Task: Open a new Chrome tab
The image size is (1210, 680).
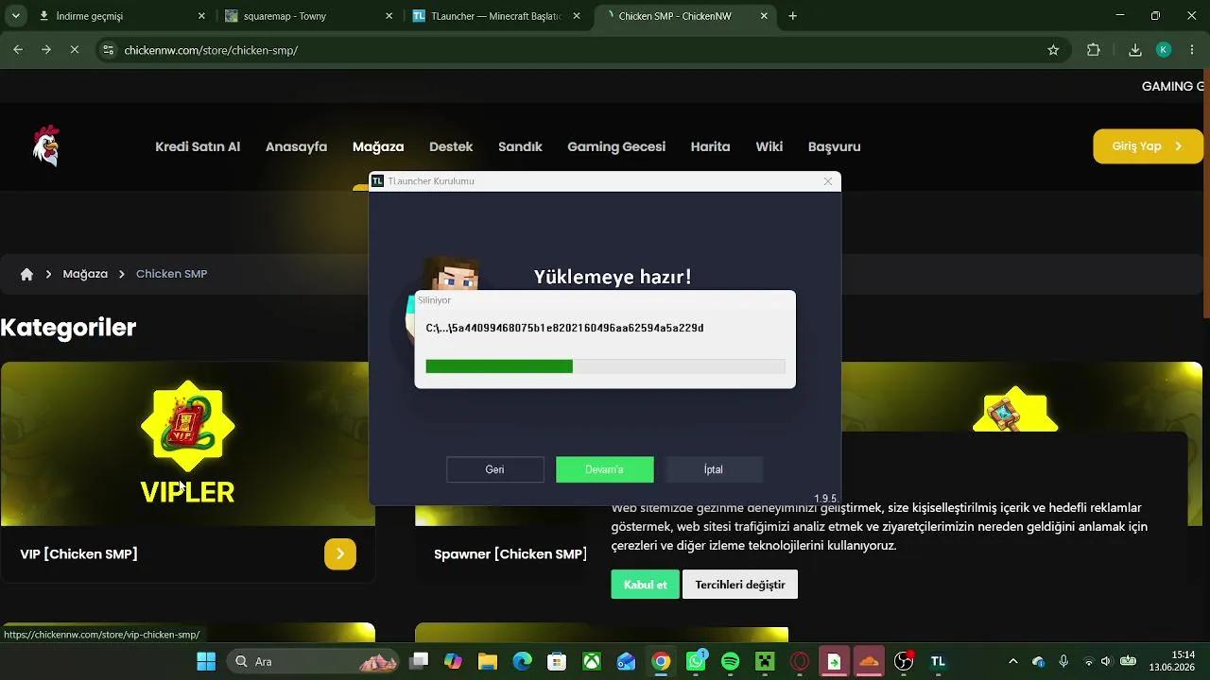Action: [792, 16]
